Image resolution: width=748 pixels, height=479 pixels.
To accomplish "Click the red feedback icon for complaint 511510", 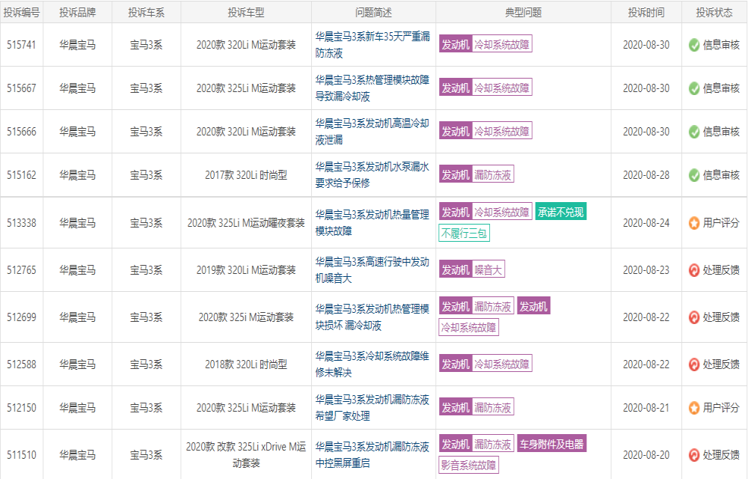I will pos(694,455).
